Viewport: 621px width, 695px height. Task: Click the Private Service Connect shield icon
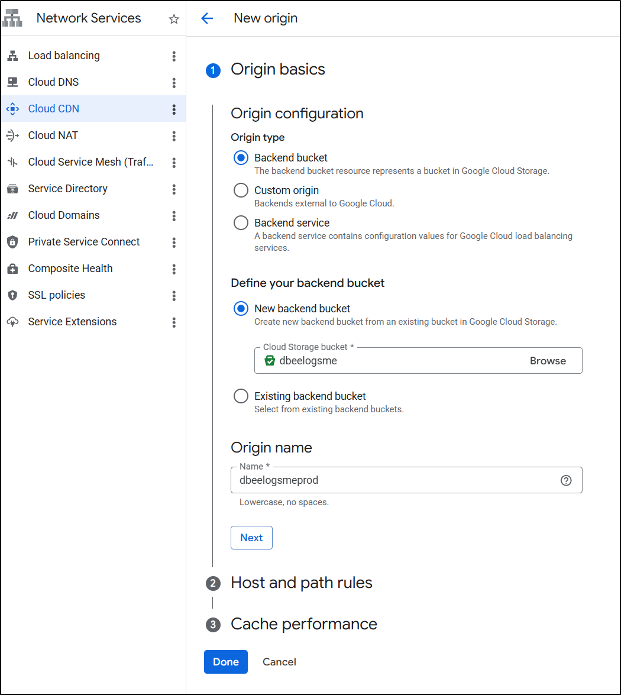pyautogui.click(x=12, y=242)
